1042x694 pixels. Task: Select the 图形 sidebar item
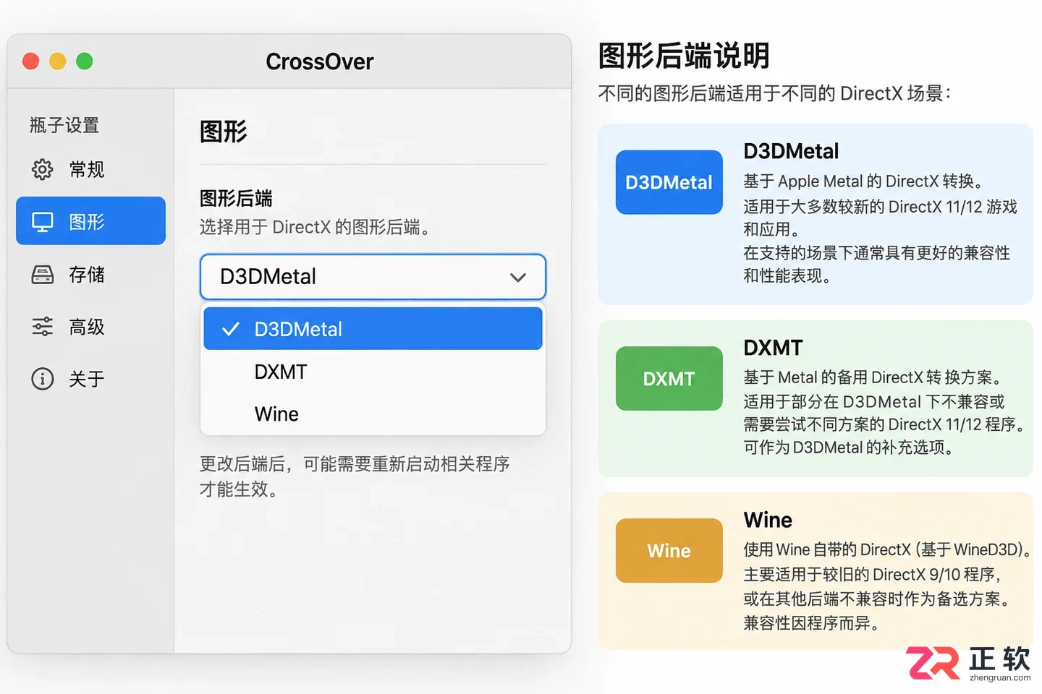click(90, 221)
